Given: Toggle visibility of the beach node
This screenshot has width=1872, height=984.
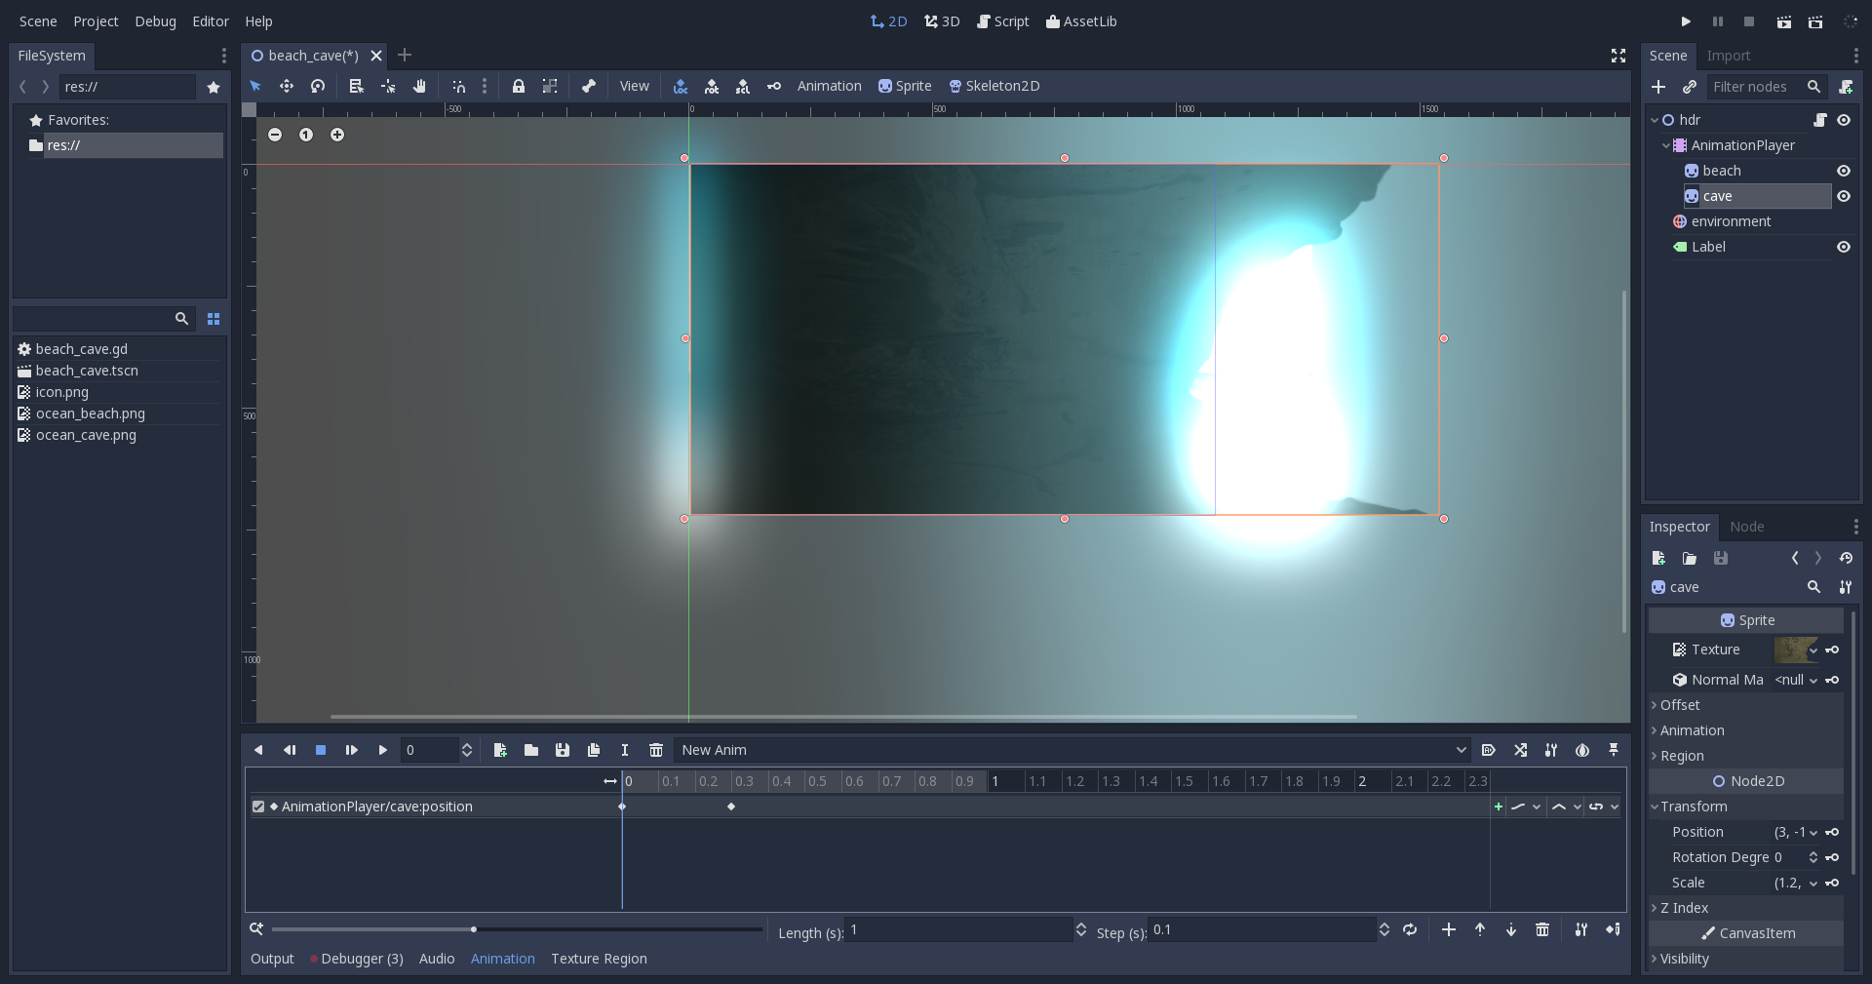Looking at the screenshot, I should click(x=1844, y=170).
